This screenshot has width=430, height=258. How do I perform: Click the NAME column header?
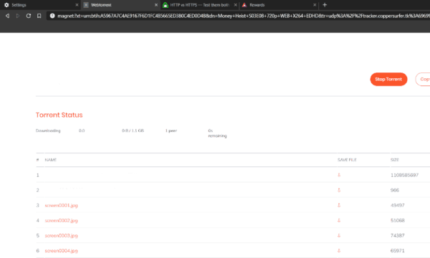coord(50,160)
